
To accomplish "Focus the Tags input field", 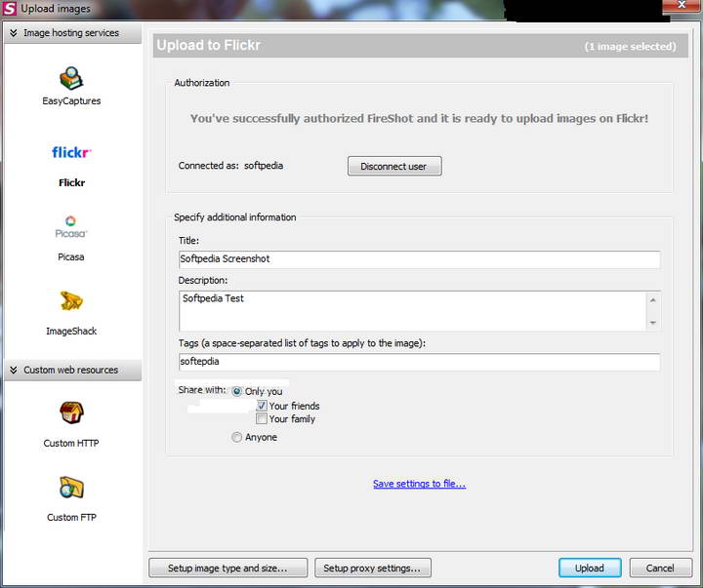I will coord(419,362).
